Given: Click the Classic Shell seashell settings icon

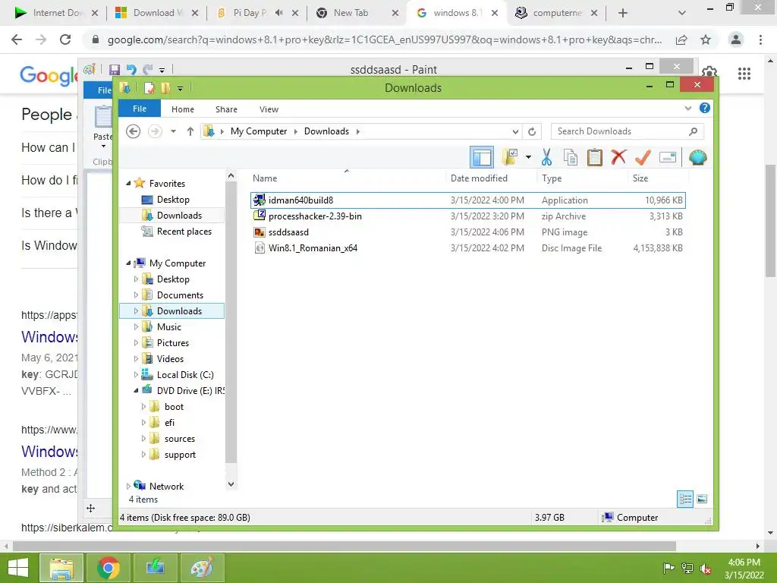Looking at the screenshot, I should (x=698, y=158).
